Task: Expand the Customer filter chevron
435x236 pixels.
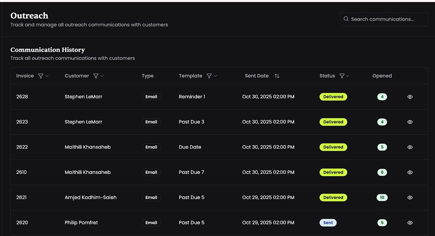Action: pos(102,76)
